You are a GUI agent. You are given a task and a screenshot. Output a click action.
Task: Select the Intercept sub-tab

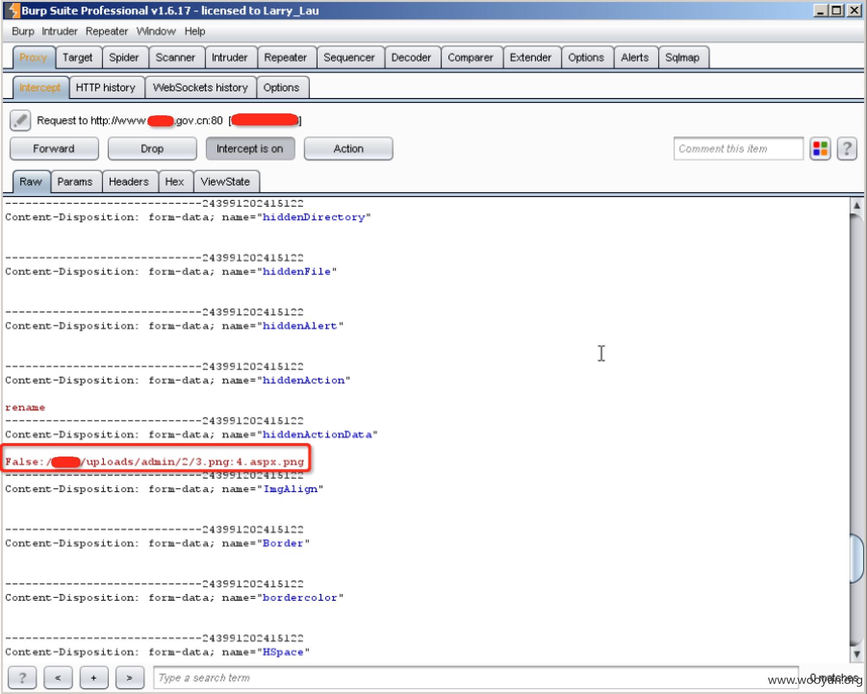(x=40, y=87)
